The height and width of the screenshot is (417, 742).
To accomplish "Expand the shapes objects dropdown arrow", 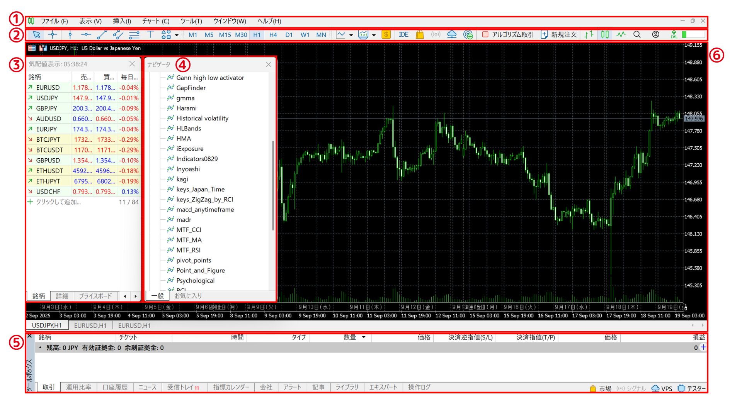I will click(177, 35).
